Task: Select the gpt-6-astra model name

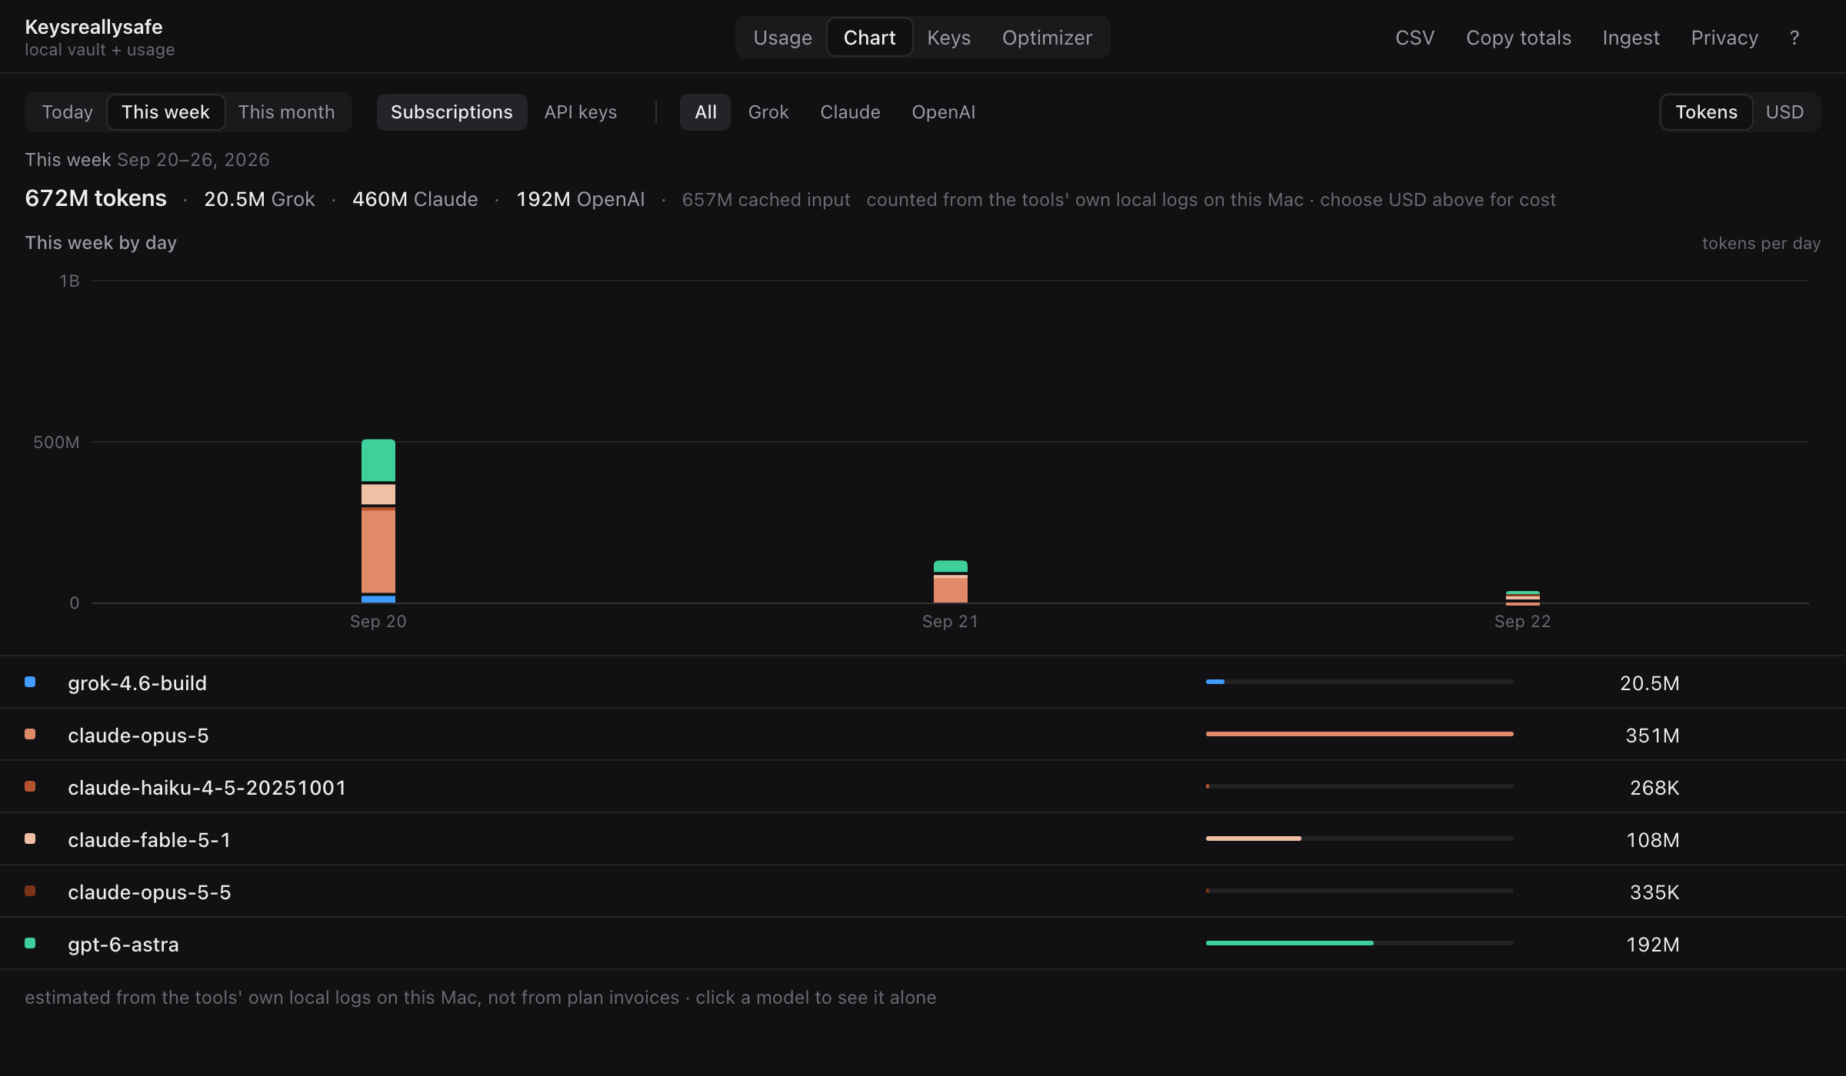Action: pos(123,945)
